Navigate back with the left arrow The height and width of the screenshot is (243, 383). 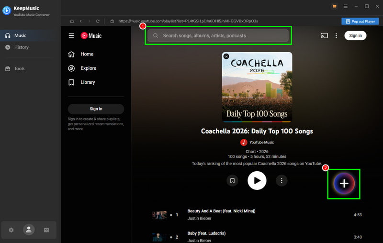coord(80,21)
